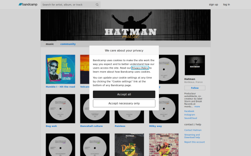Viewport: 251px width, 156px height.
Task: Click the Hatman artist profile picture
Action: coord(195,65)
